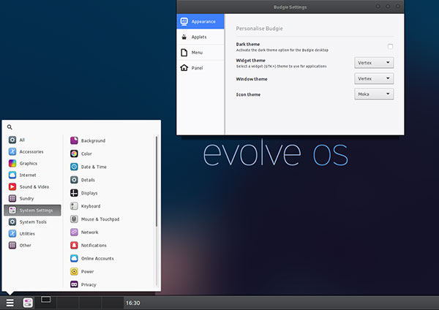Screen dimensions: 439x310
Task: Open the Budgie menu hamburger button
Action: pyautogui.click(x=10, y=303)
